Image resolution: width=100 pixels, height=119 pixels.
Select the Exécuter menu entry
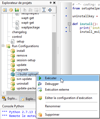[68, 78]
